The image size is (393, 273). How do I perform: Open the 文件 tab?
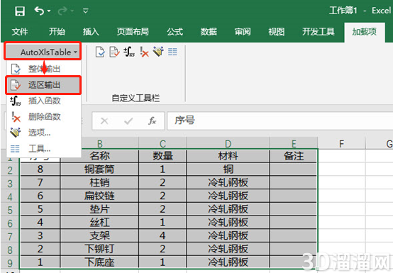point(20,32)
